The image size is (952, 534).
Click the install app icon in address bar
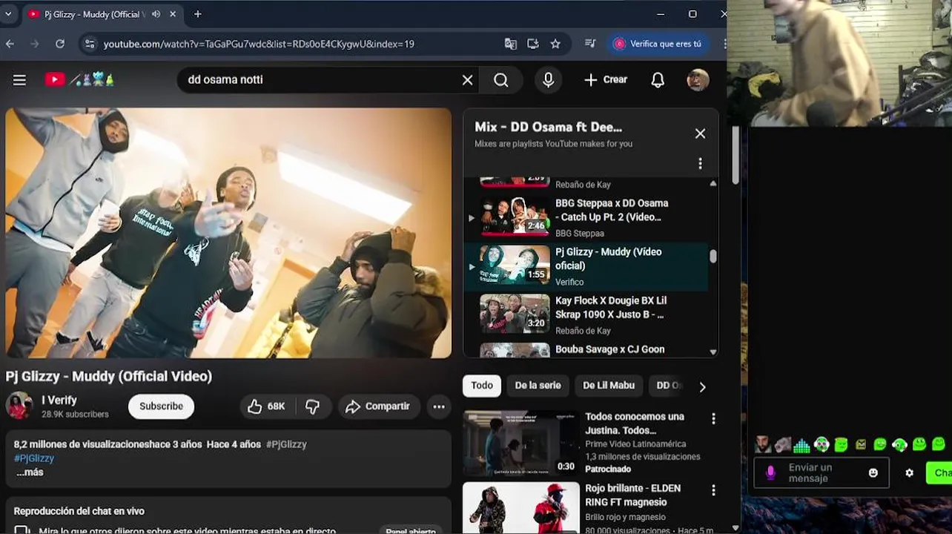click(532, 44)
